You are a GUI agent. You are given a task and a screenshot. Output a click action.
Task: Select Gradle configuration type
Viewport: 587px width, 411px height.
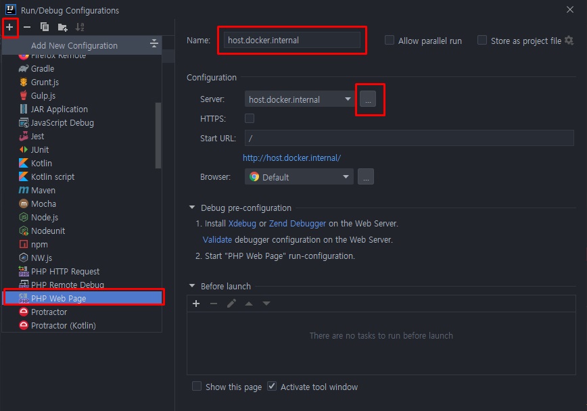(x=83, y=68)
